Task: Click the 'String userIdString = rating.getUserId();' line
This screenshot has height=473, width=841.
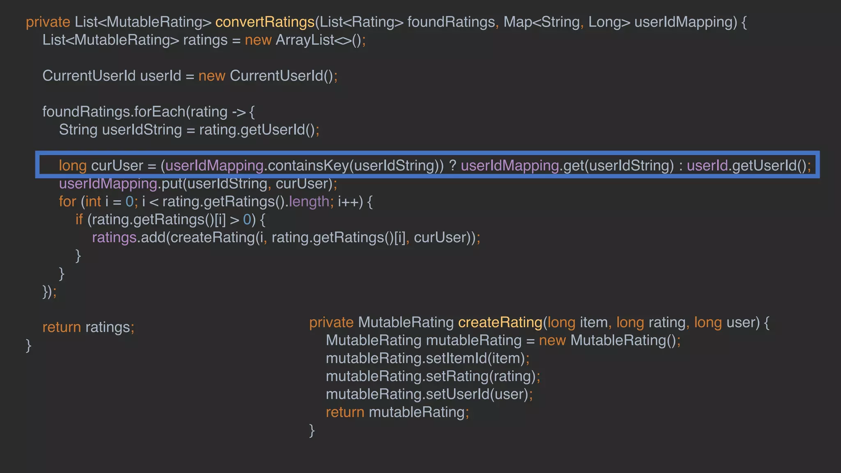Action: 189,130
